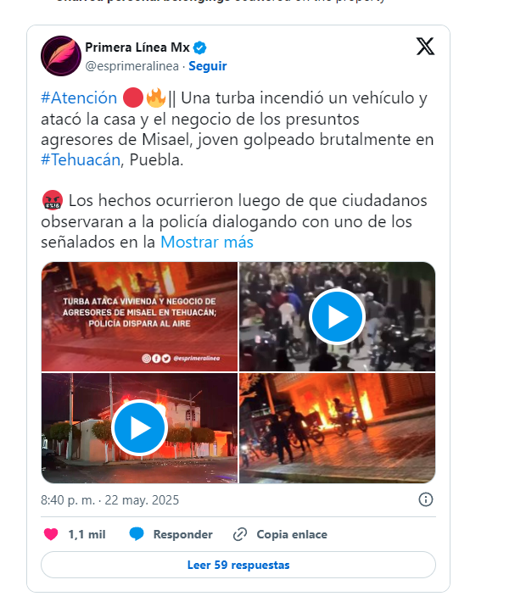Click the Responder label
The image size is (526, 602).
click(183, 534)
